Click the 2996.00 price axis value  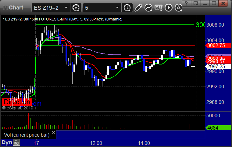point(215,71)
